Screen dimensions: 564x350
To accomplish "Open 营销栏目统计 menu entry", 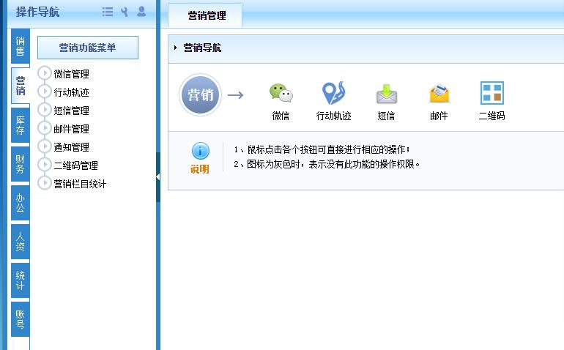I will click(x=80, y=184).
